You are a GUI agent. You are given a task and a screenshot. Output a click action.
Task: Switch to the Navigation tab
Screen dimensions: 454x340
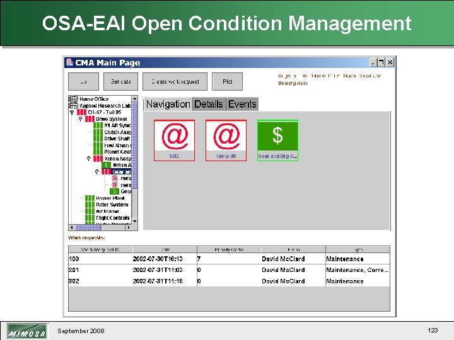pos(168,104)
